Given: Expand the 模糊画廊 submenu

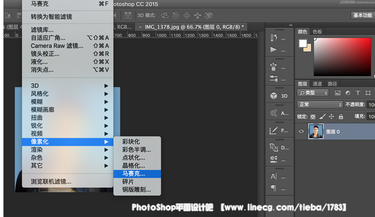Looking at the screenshot, I should click(x=68, y=110).
